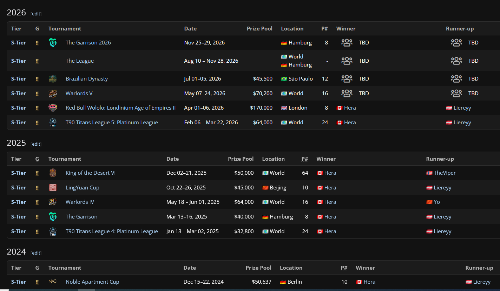Click the T90 Titans League 5 logo

pos(53,123)
